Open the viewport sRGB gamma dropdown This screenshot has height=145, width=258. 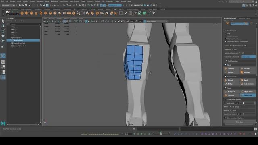click(157, 21)
